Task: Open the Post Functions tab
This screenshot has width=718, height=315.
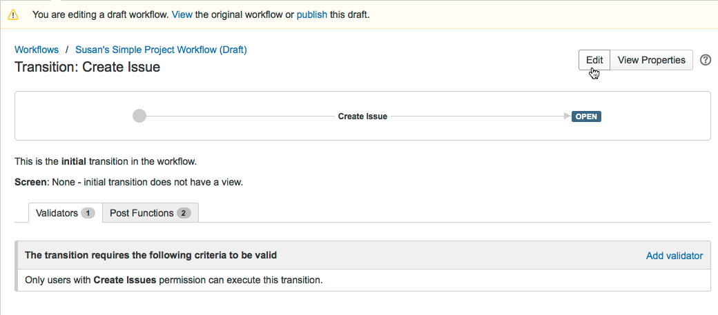Action: point(142,213)
